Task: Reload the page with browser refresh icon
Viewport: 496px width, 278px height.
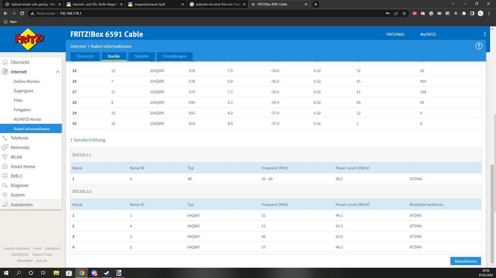Action: 22,13
